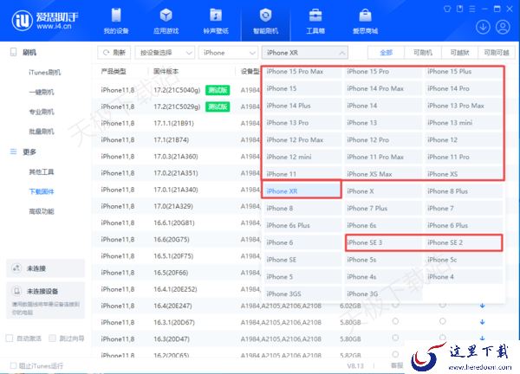Click the 未连接 status icon
The height and width of the screenshot is (374, 520).
(x=16, y=268)
